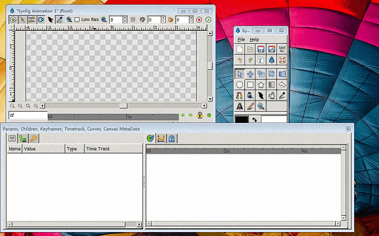
Task: Select the Scale tool
Action: coord(261,74)
